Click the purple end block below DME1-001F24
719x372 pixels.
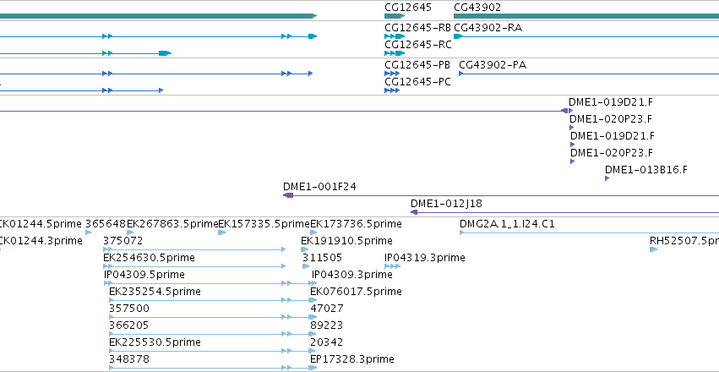(x=288, y=195)
